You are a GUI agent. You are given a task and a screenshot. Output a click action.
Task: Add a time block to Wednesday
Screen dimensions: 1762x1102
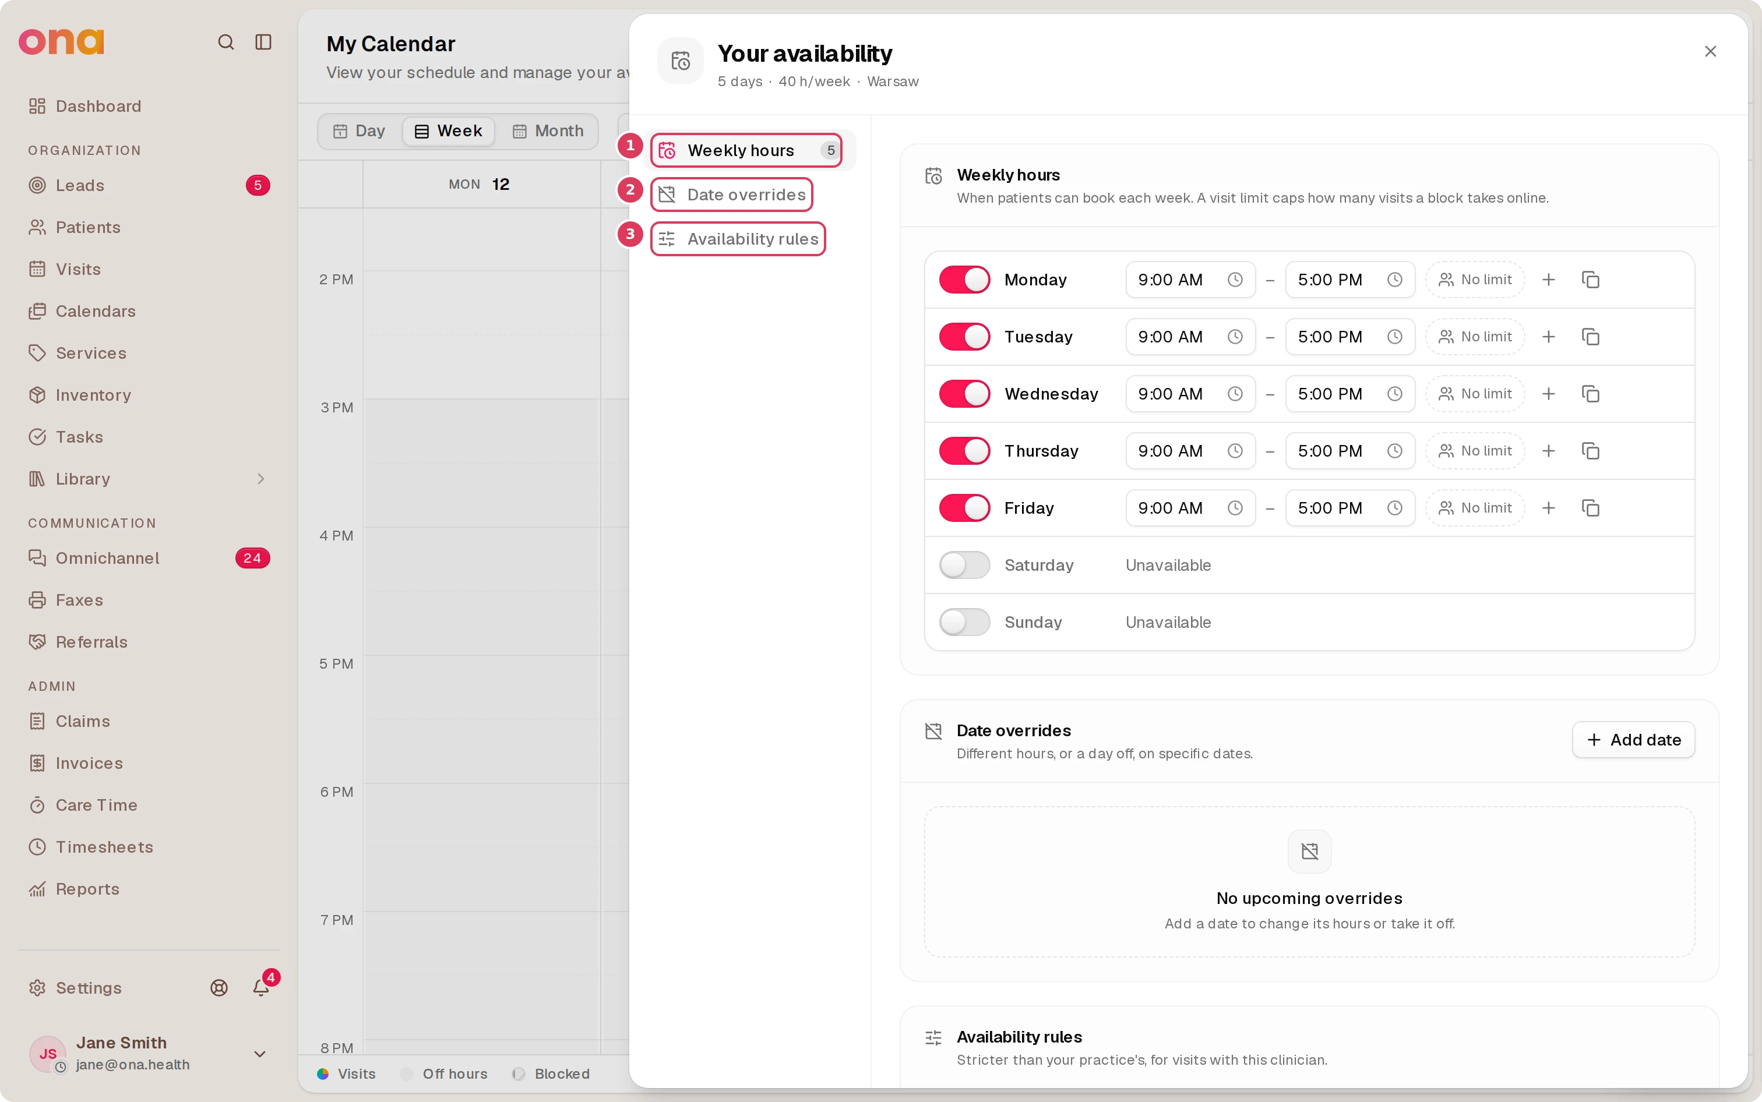[1548, 394]
